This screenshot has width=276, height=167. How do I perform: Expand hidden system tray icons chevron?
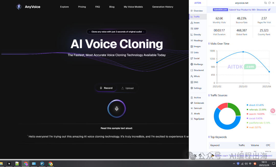[234, 164]
